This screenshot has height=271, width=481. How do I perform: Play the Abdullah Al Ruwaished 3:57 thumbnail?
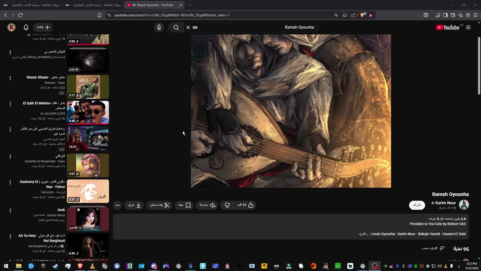pyautogui.click(x=88, y=165)
